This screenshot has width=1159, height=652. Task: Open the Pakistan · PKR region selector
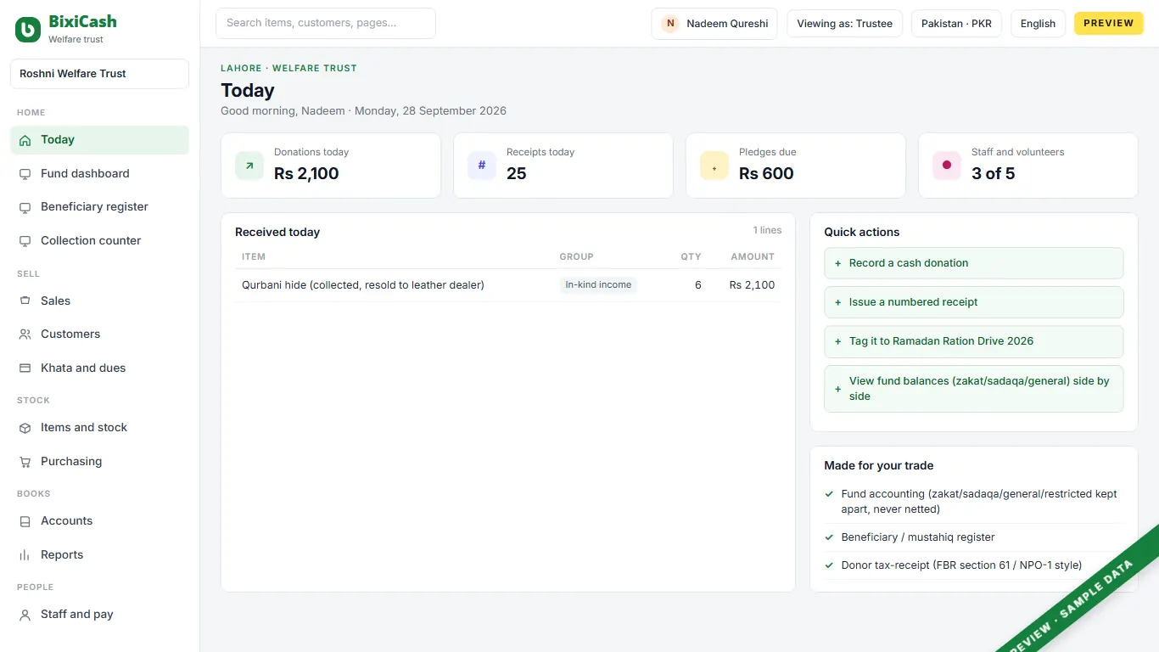click(956, 24)
